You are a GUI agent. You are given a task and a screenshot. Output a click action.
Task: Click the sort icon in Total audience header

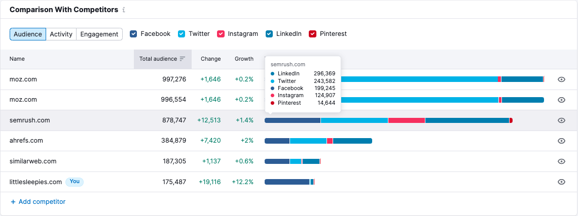pos(183,59)
